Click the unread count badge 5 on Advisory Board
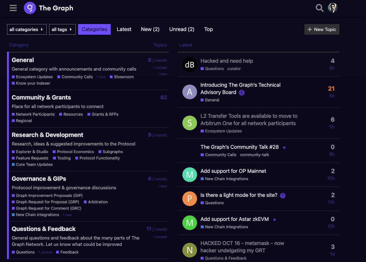Viewport: 366px width, 262px height. (x=242, y=93)
